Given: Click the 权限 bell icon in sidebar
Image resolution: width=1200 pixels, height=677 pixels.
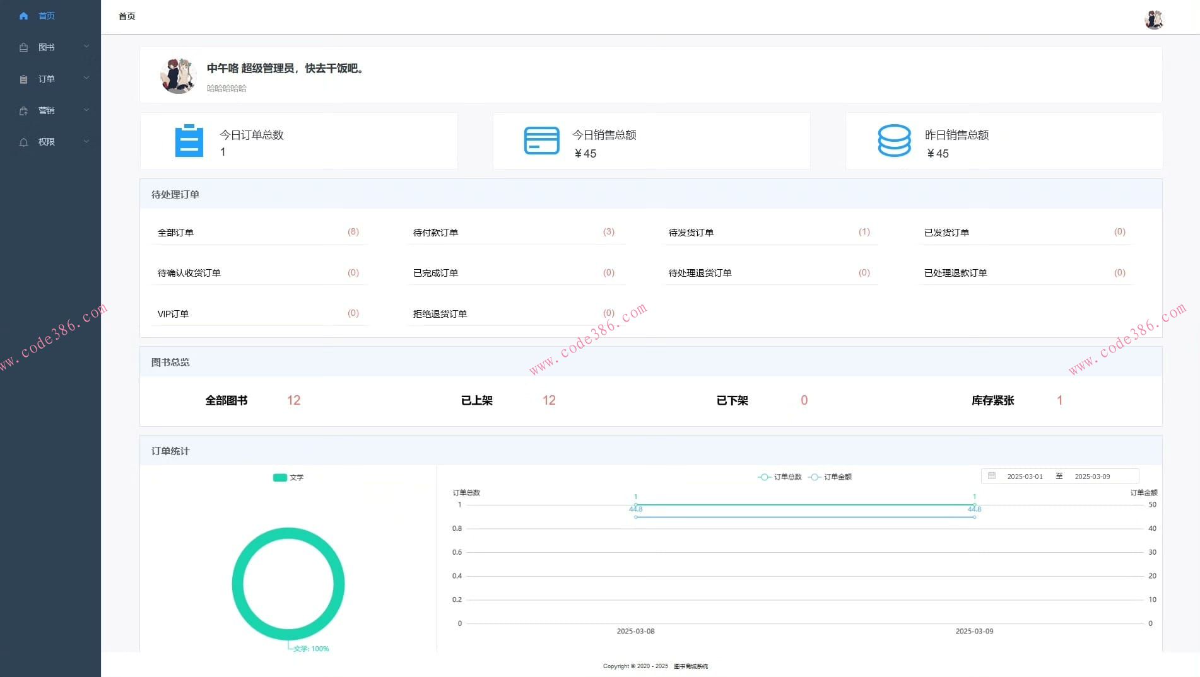Looking at the screenshot, I should click(23, 142).
